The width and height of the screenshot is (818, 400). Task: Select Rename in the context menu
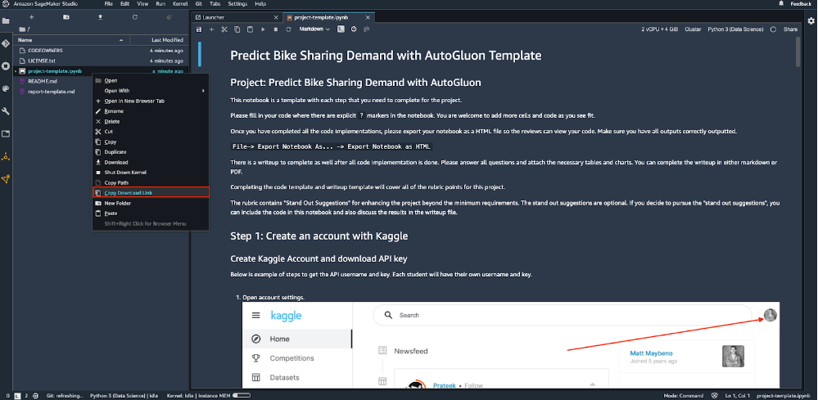(x=151, y=111)
